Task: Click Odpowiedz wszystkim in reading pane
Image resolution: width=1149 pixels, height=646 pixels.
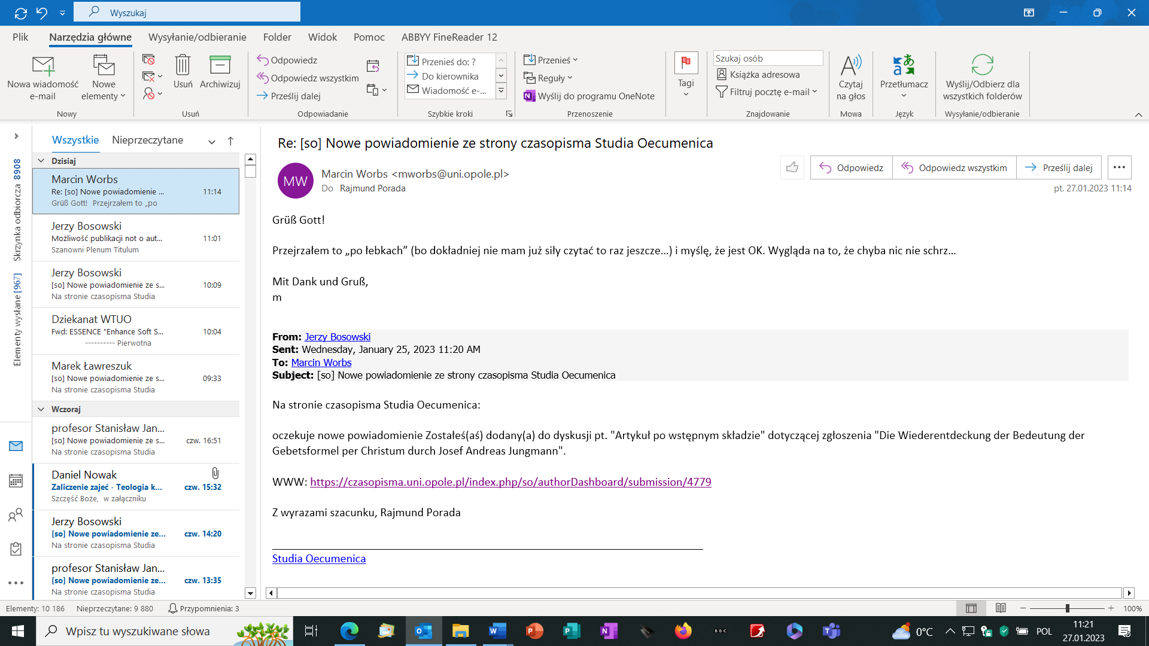Action: (x=954, y=167)
